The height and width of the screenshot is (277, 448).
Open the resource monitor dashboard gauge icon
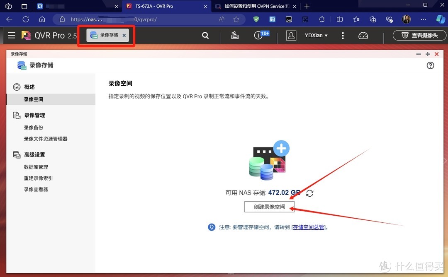(x=363, y=36)
